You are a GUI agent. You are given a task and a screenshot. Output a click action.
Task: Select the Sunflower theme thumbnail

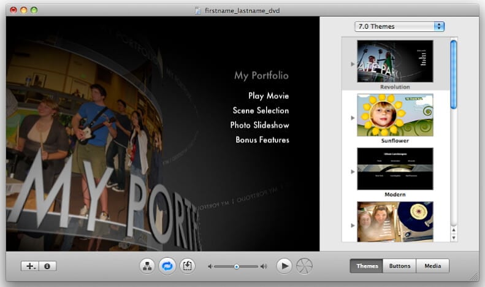395,115
